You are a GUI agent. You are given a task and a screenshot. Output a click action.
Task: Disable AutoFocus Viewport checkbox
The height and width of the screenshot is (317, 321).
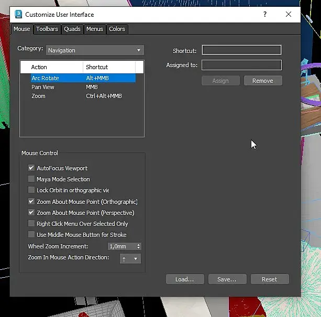31,168
